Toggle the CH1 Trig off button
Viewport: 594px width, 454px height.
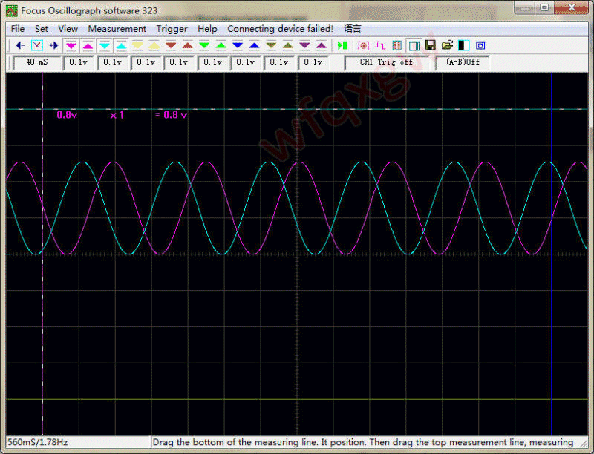click(386, 62)
